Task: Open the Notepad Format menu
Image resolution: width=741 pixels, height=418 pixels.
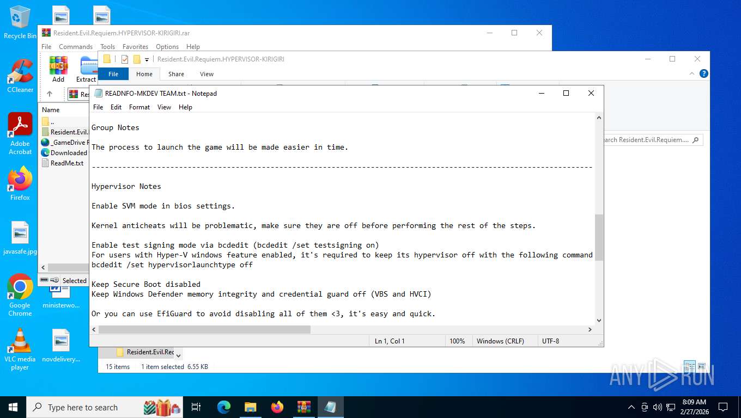Action: pos(139,107)
